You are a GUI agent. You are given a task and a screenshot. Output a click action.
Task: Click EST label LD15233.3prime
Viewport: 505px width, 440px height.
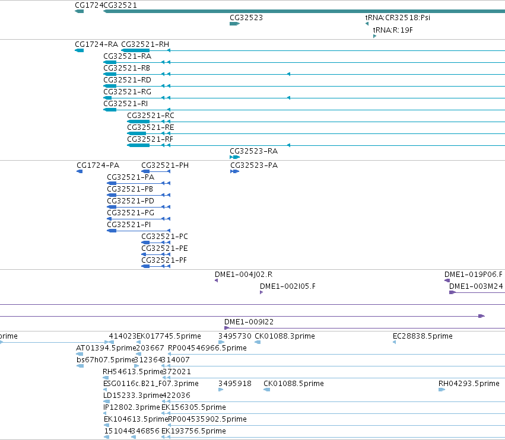[133, 396]
